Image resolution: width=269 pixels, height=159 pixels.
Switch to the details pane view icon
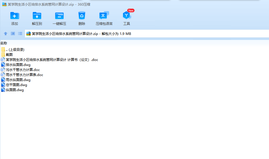coord(13,34)
